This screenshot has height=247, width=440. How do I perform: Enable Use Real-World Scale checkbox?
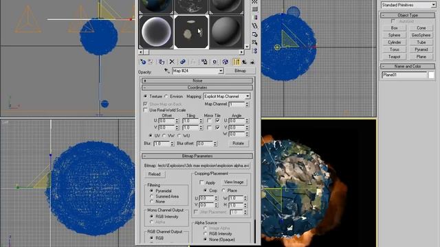[145, 110]
